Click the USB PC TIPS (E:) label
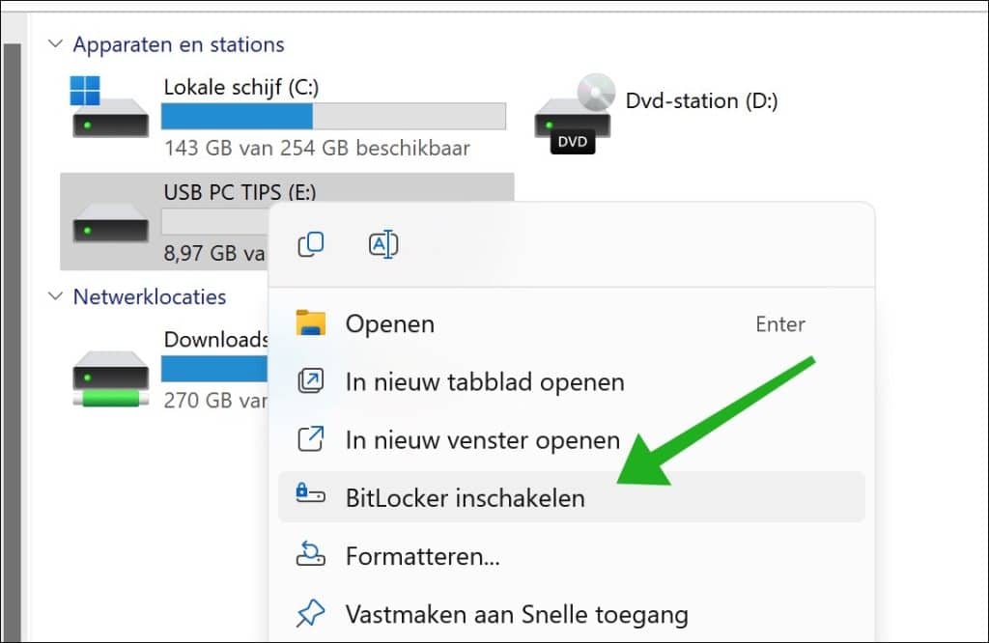989x643 pixels. click(240, 192)
